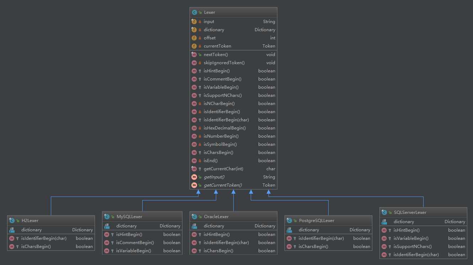The image size is (473, 265).
Task: Select isVariableBegin() in the MySQLLexer class
Action: tap(134, 251)
